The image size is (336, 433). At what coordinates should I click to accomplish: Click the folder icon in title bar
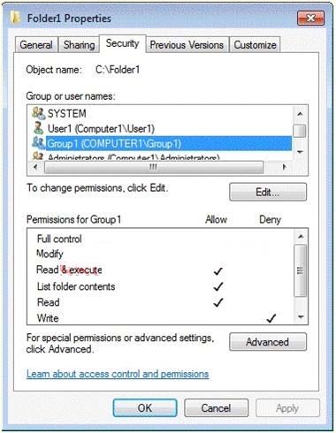(15, 18)
